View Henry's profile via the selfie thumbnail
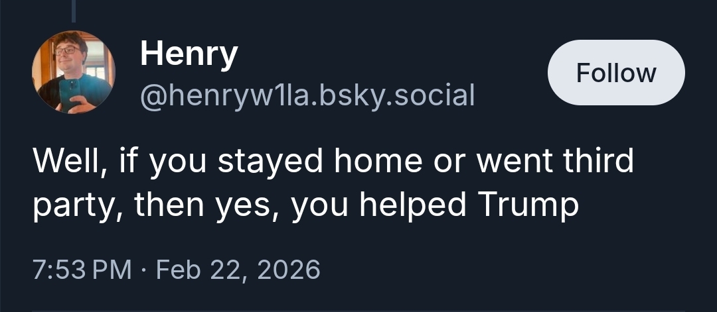717x312 pixels. [74, 72]
